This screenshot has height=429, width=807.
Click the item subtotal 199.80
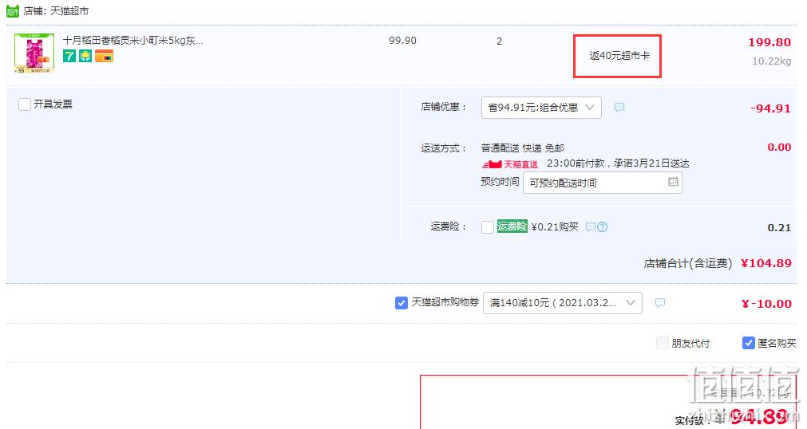point(769,42)
